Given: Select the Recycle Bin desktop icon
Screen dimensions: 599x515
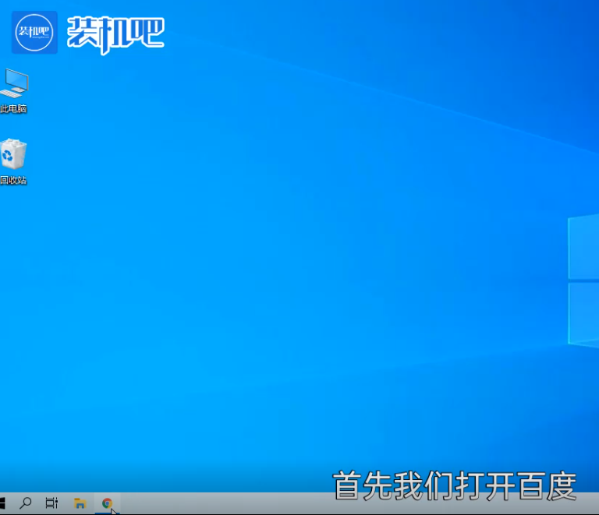Looking at the screenshot, I should (13, 154).
